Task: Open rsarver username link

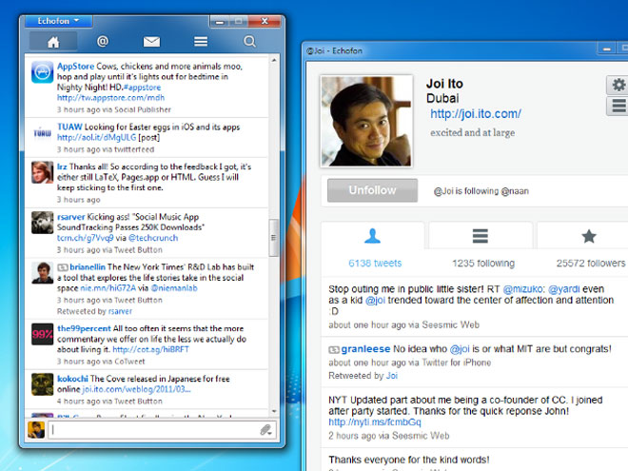Action: tap(71, 217)
